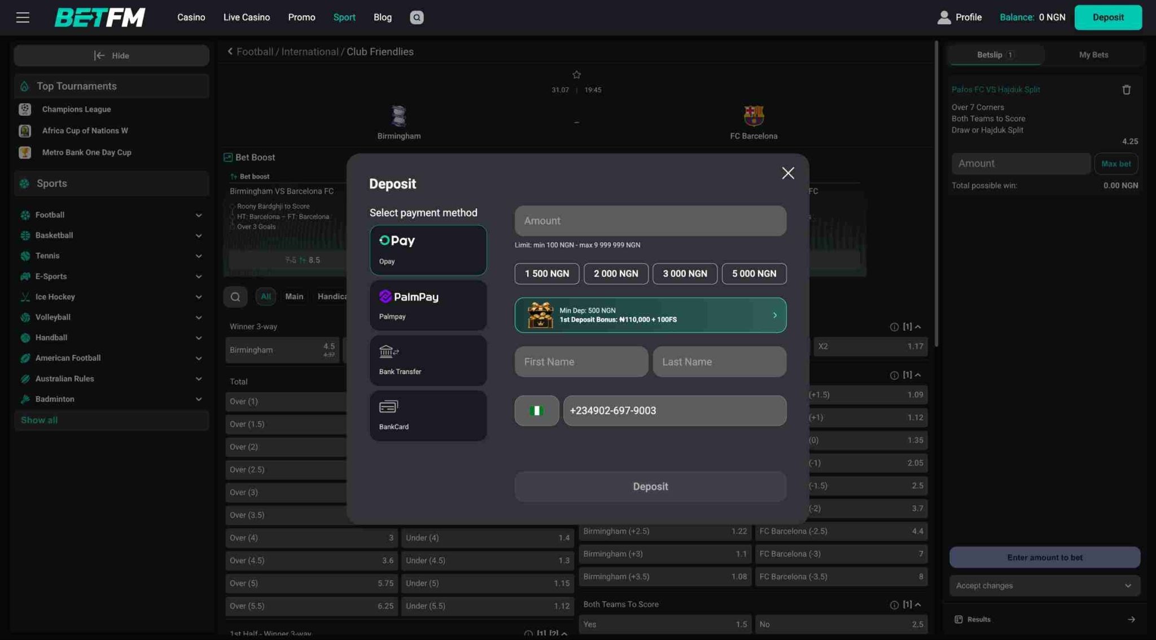This screenshot has width=1156, height=640.
Task: Select the Main markets filter tab
Action: tap(294, 296)
